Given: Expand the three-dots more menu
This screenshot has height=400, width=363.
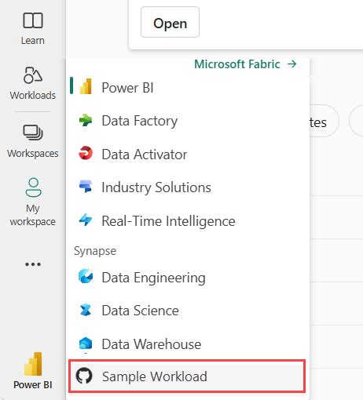Looking at the screenshot, I should 33,264.
